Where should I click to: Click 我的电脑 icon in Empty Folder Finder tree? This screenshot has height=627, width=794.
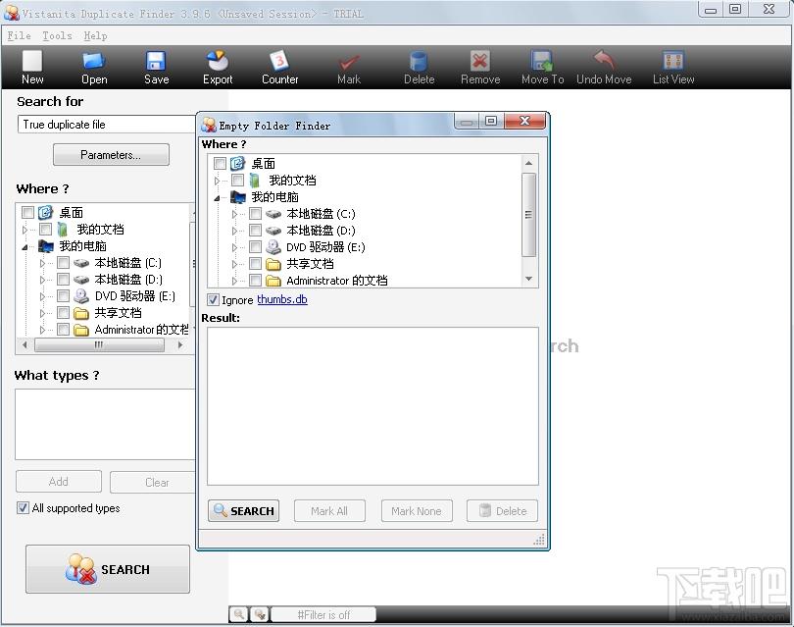point(238,197)
